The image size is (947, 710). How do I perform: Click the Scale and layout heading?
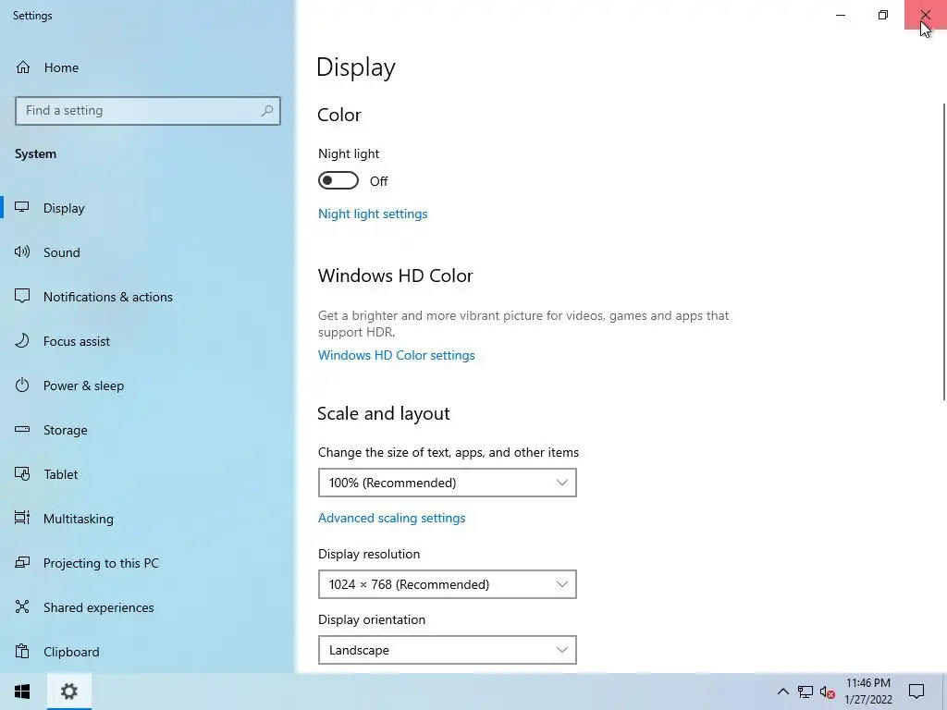(x=384, y=413)
